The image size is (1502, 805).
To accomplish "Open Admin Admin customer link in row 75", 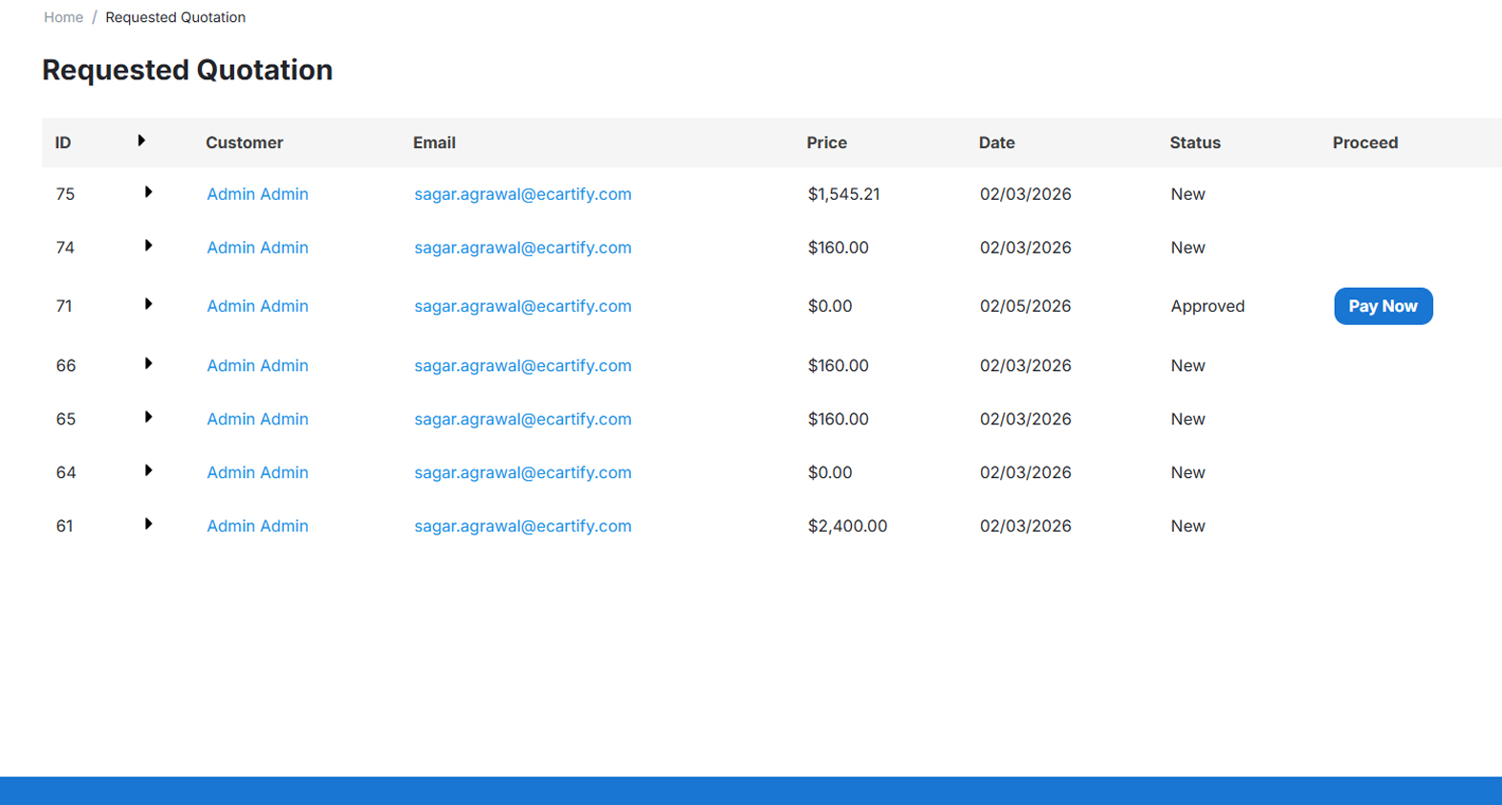I will coord(257,194).
